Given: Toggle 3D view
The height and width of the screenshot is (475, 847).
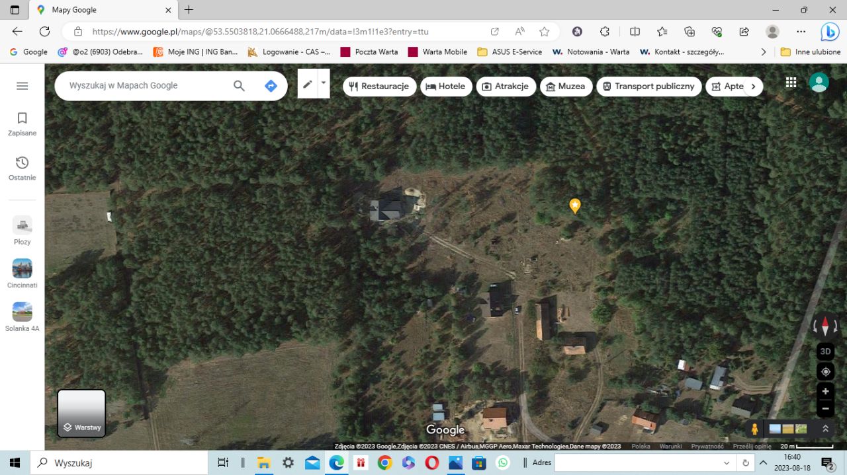Looking at the screenshot, I should click(825, 351).
